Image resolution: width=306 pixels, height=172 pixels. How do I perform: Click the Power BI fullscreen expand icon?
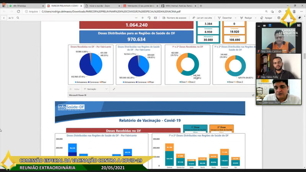[114, 89]
